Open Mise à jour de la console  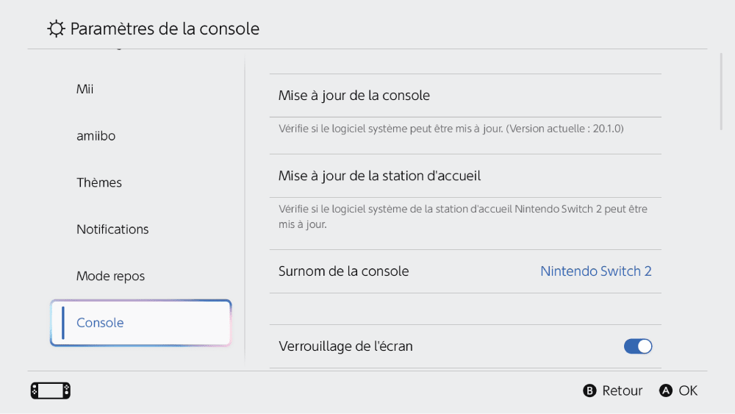(465, 96)
